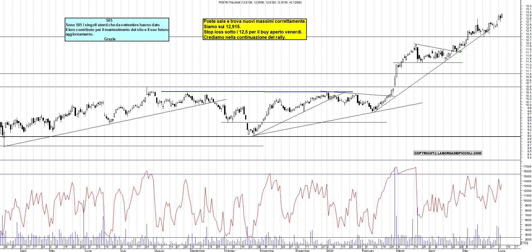Click 'Crediamo nella continuazione del rally.'
The width and height of the screenshot is (532, 252).
point(245,37)
